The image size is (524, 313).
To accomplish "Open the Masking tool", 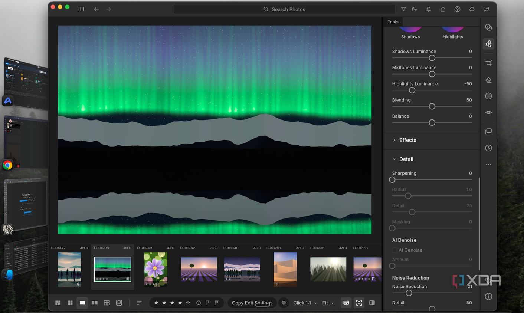I will pos(488,96).
